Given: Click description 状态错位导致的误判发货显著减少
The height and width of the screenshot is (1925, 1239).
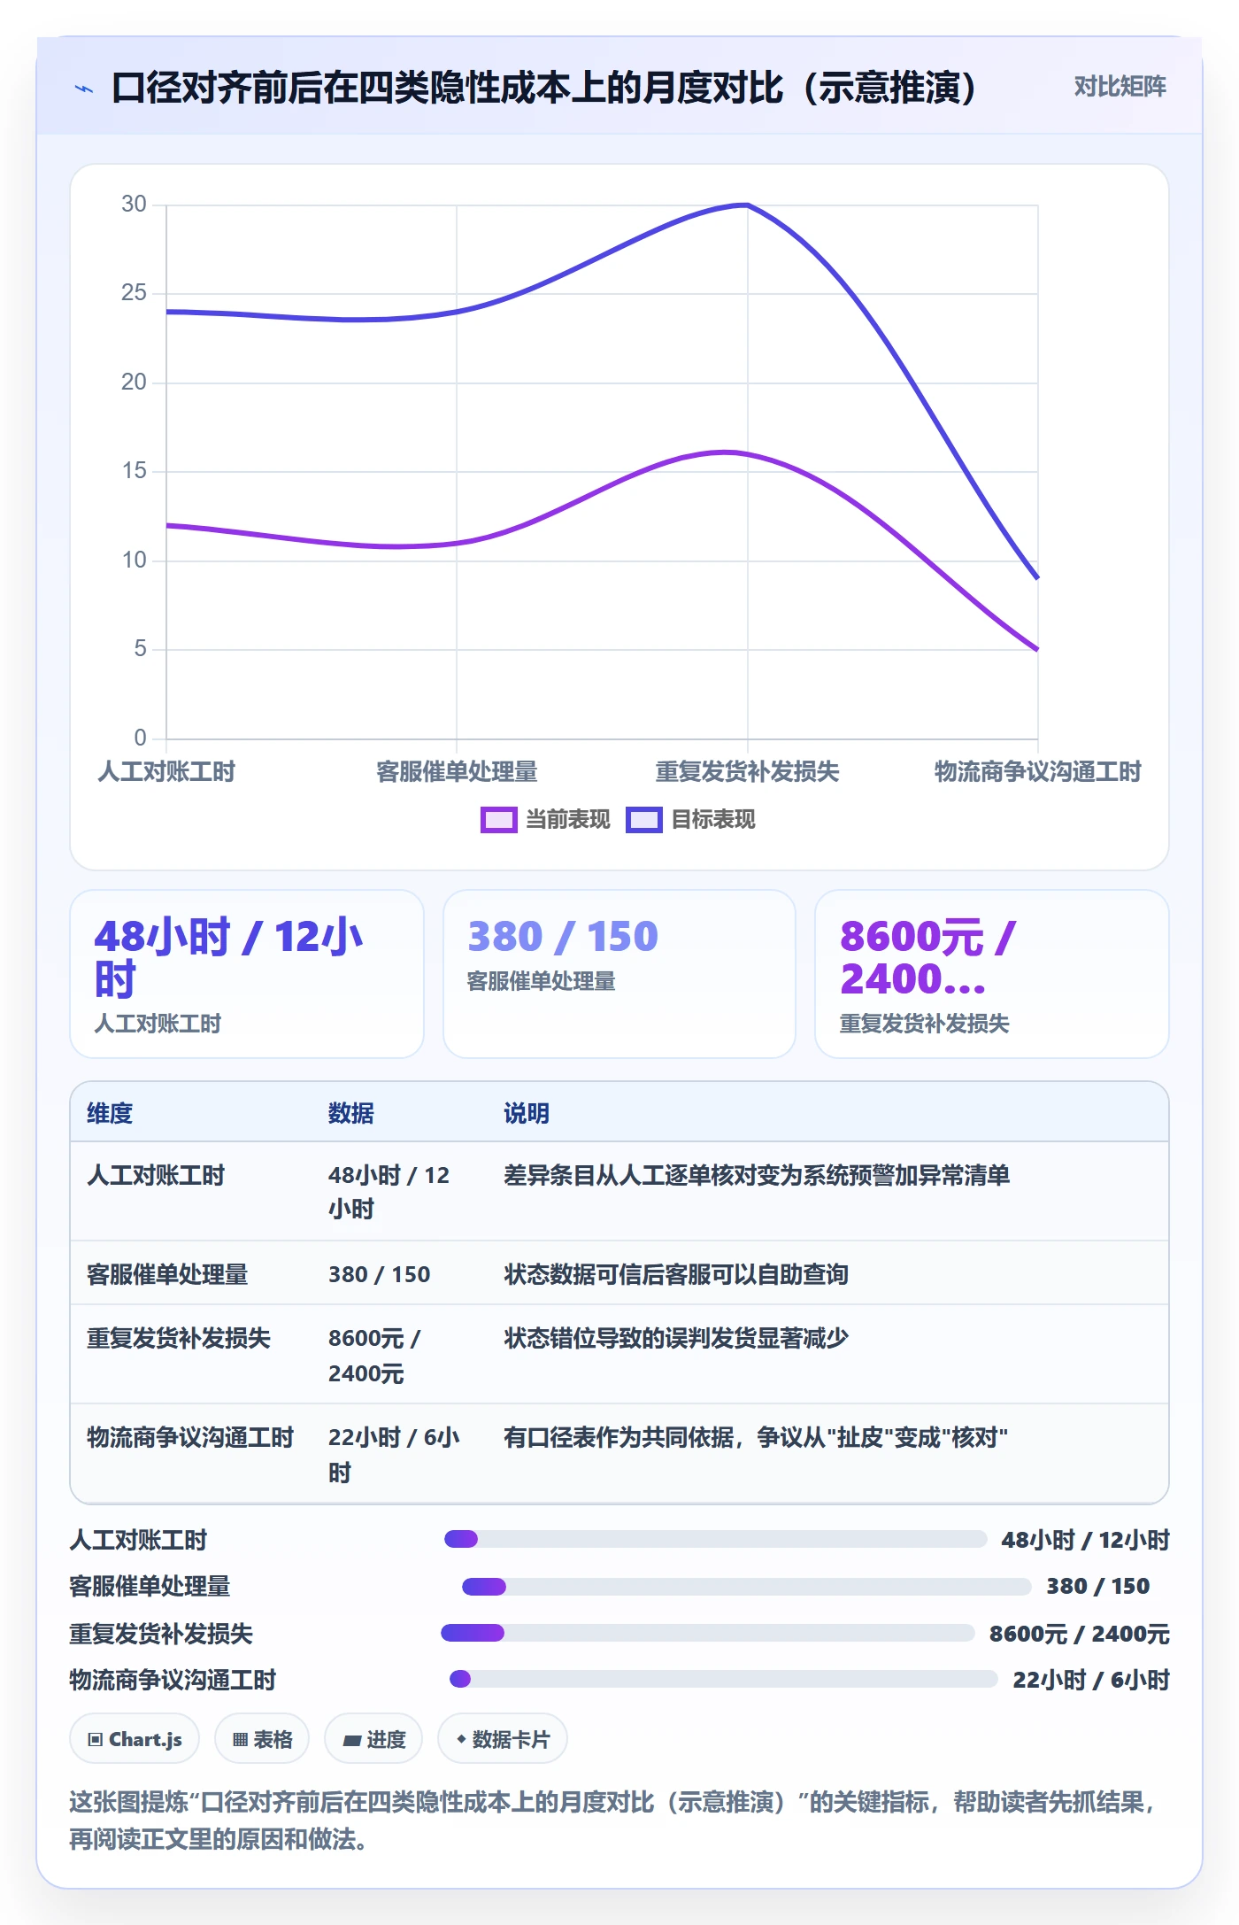Looking at the screenshot, I should click(676, 1338).
